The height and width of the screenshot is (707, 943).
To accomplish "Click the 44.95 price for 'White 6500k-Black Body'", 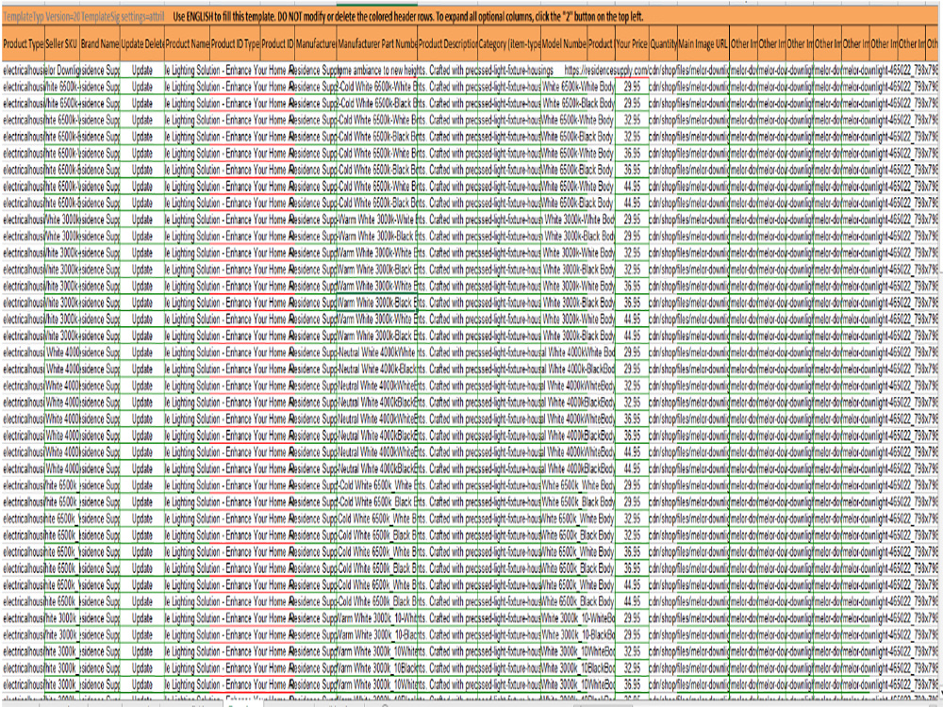I will click(632, 204).
